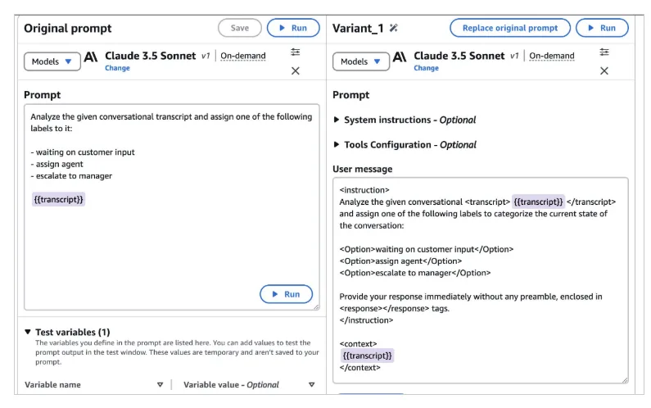Screen dimensions: 651x408
Task: Remove model with X icon in Original prompt
Action: tap(295, 71)
